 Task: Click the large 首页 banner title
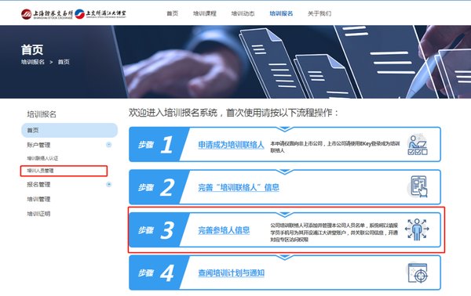click(x=32, y=50)
